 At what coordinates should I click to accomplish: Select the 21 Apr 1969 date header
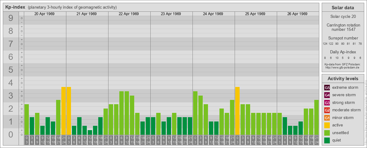[86, 14]
